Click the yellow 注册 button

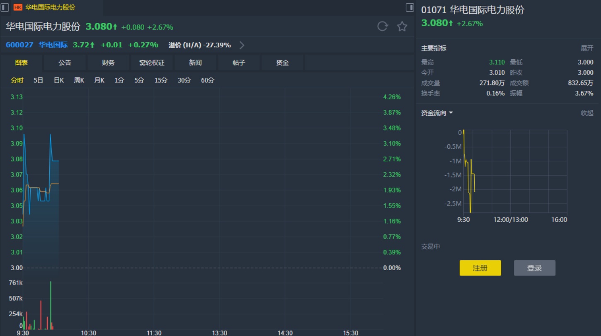(x=480, y=268)
